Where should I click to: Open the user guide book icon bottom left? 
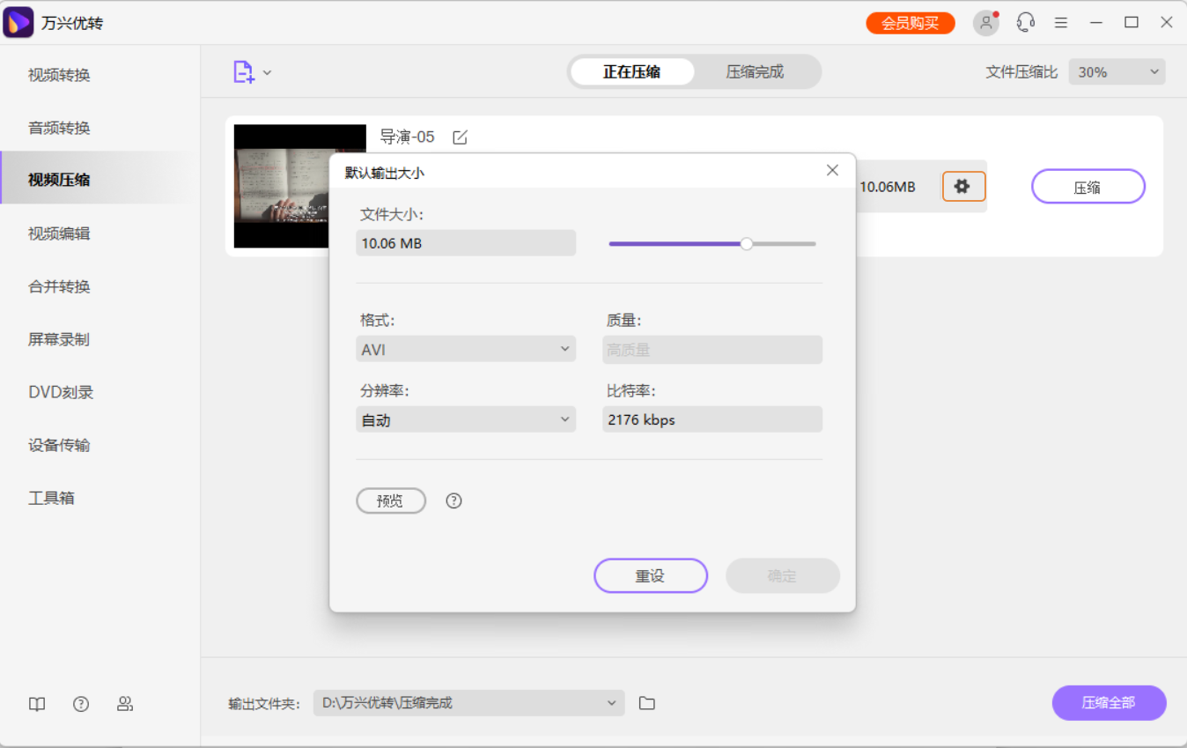tap(36, 703)
